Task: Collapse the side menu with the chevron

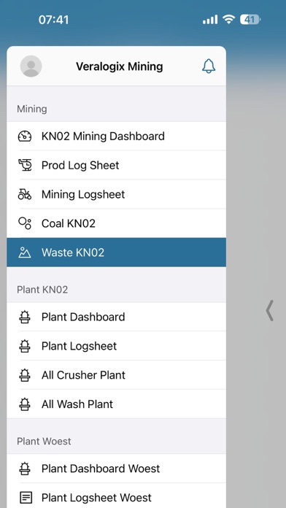Action: tap(269, 310)
